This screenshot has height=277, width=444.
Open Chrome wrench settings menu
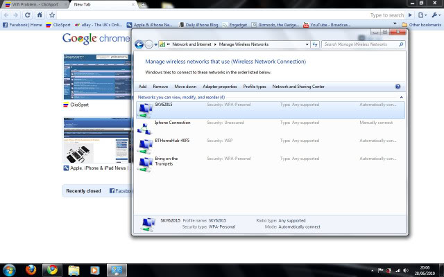tap(436, 15)
